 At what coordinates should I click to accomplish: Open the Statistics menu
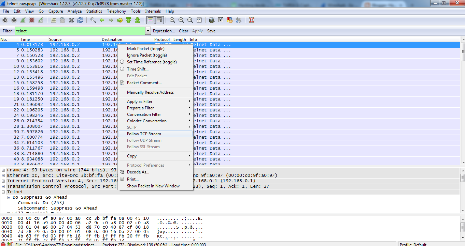[94, 11]
